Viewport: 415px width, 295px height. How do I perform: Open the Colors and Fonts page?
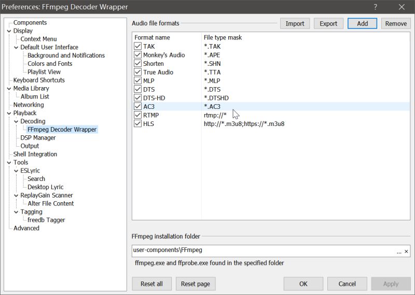coord(50,63)
